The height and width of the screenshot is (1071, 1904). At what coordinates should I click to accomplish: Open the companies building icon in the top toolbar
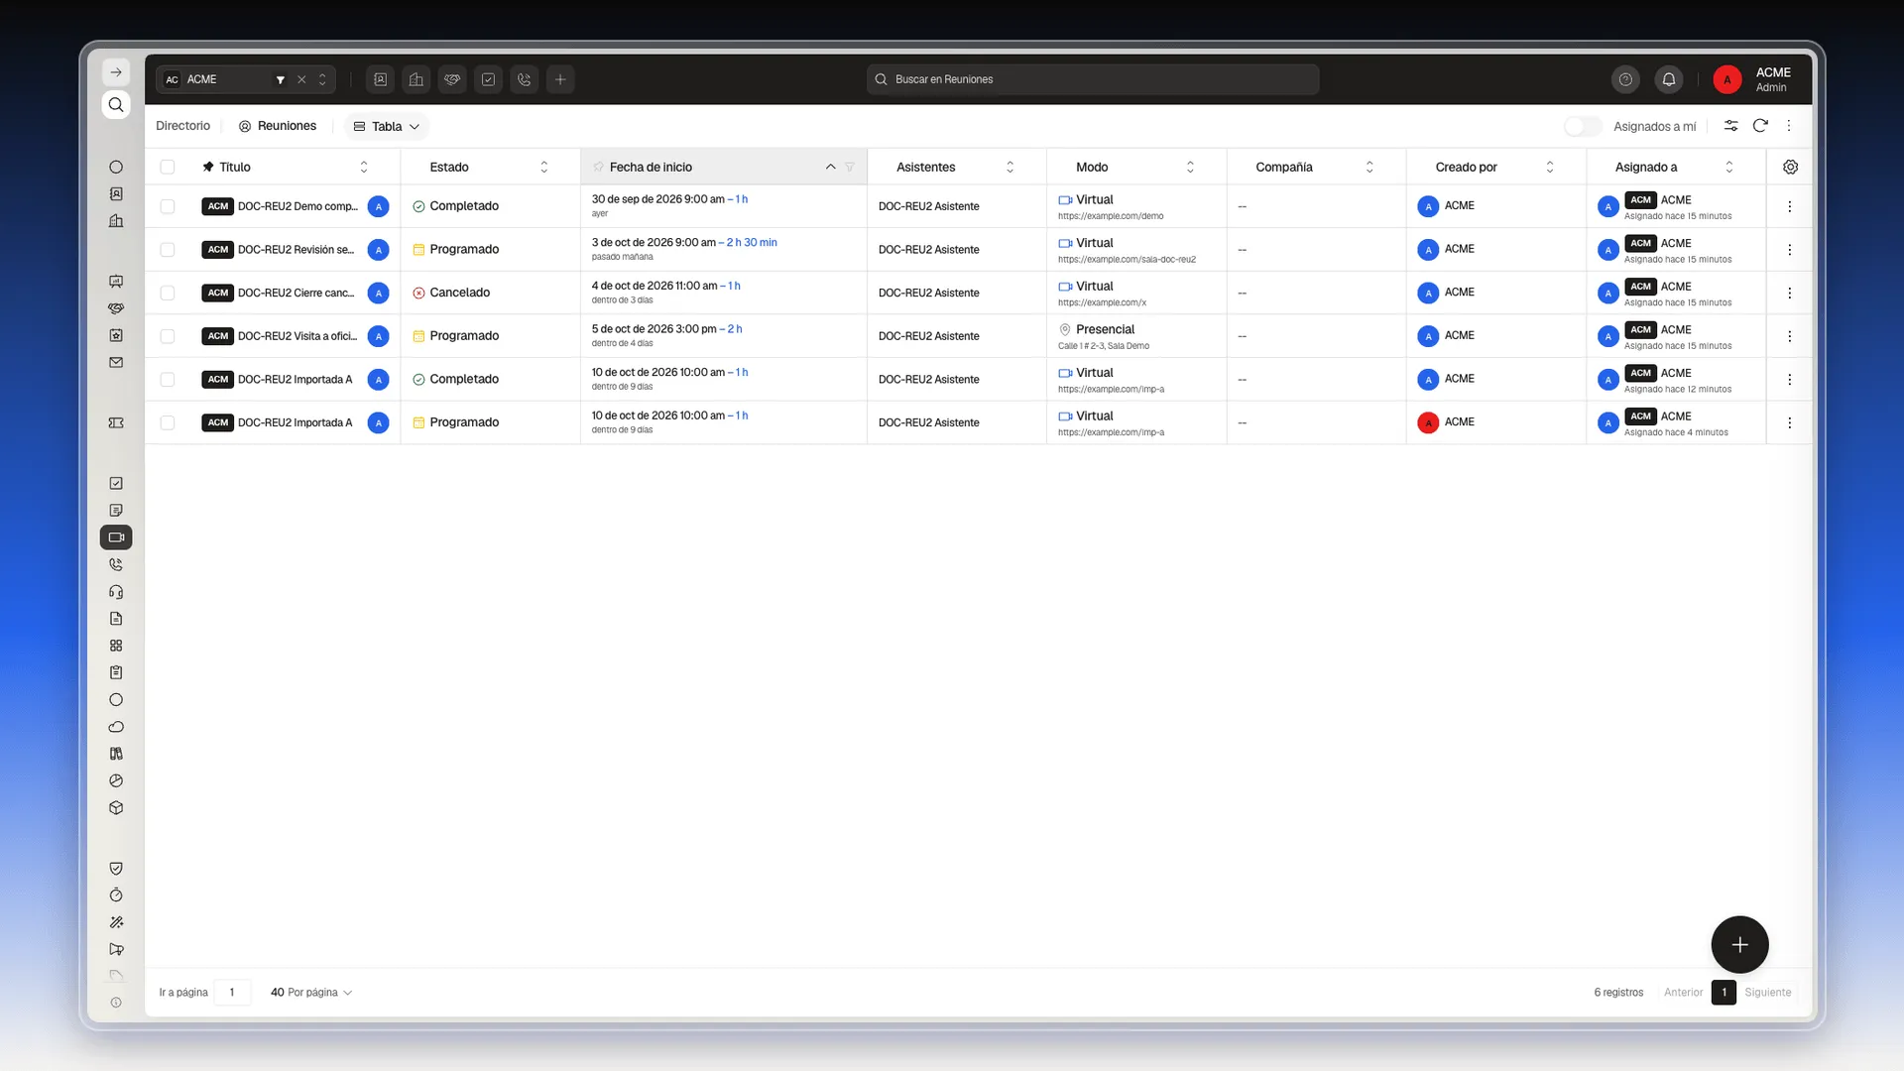[x=416, y=79]
